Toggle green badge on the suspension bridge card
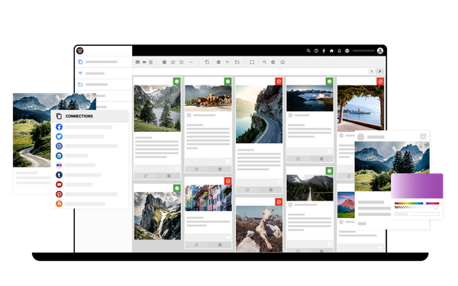 point(329,171)
